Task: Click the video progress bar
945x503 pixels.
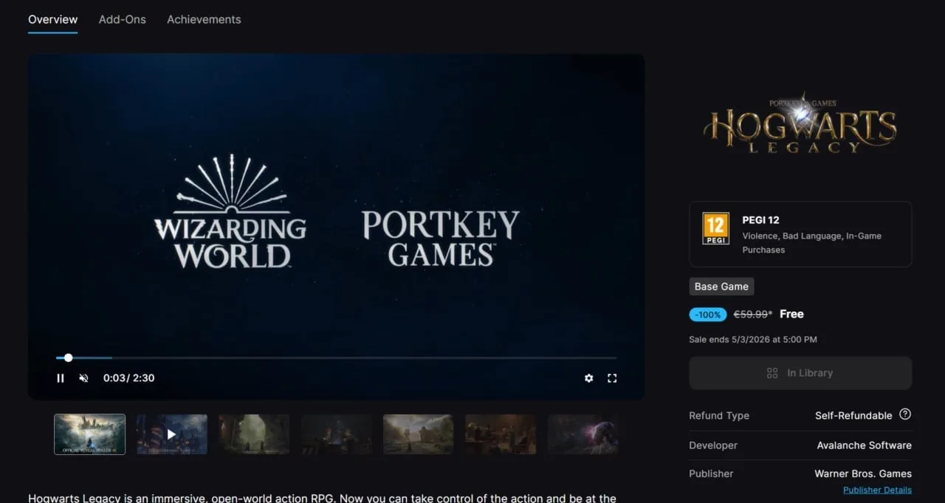Action: 336,357
